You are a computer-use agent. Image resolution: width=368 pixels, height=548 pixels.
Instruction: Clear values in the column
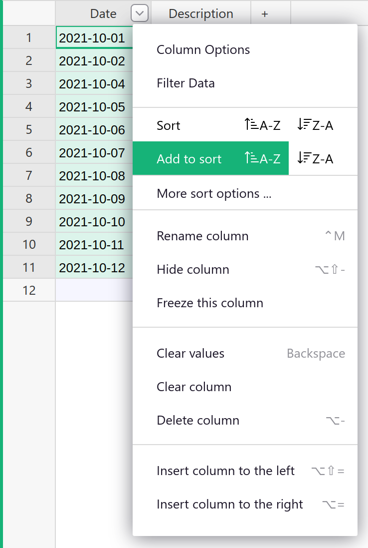[190, 353]
